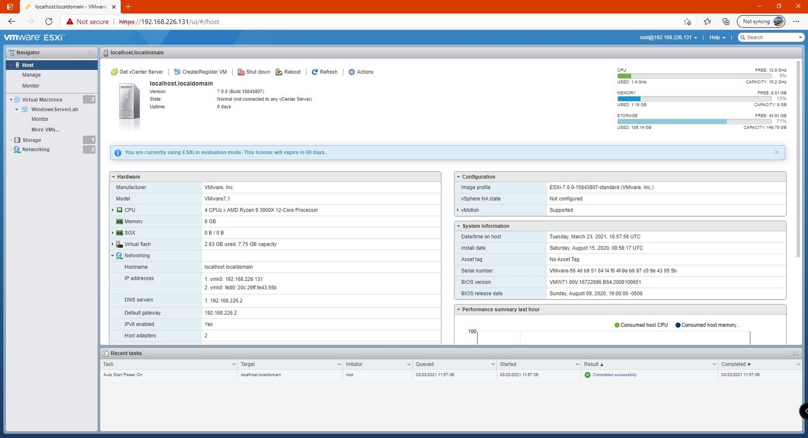Viewport: 808px width, 438px height.
Task: Click the Get vCenter Server icon
Action: click(x=114, y=72)
